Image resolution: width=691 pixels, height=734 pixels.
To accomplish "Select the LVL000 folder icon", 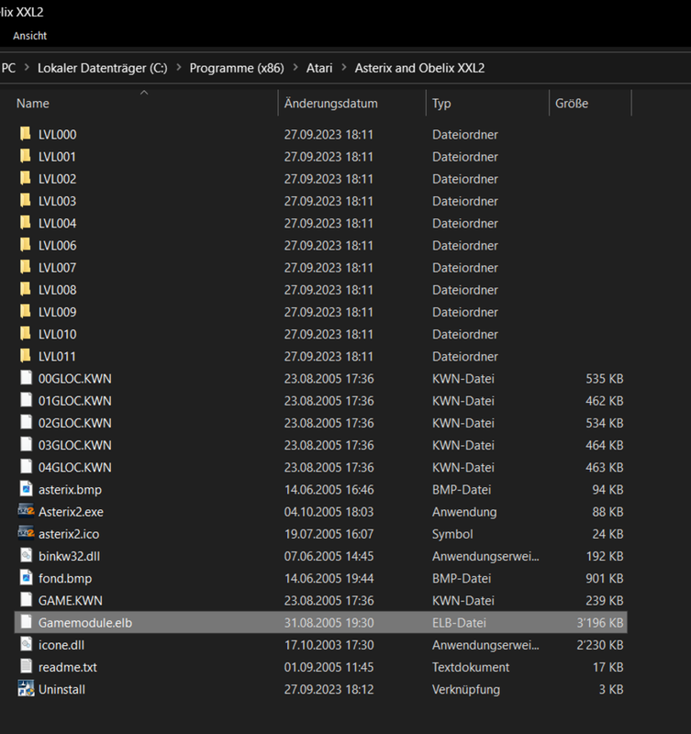I will point(26,134).
